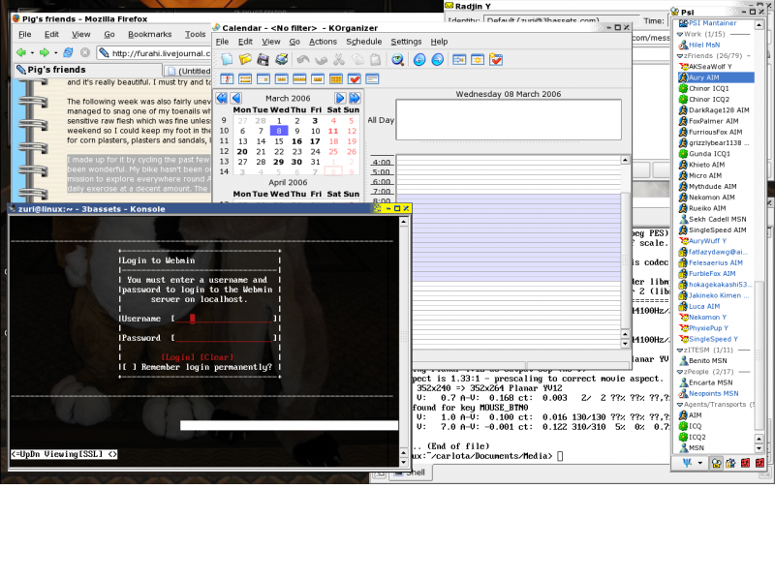Open the Schedule menu in KOrganizer

pos(364,41)
